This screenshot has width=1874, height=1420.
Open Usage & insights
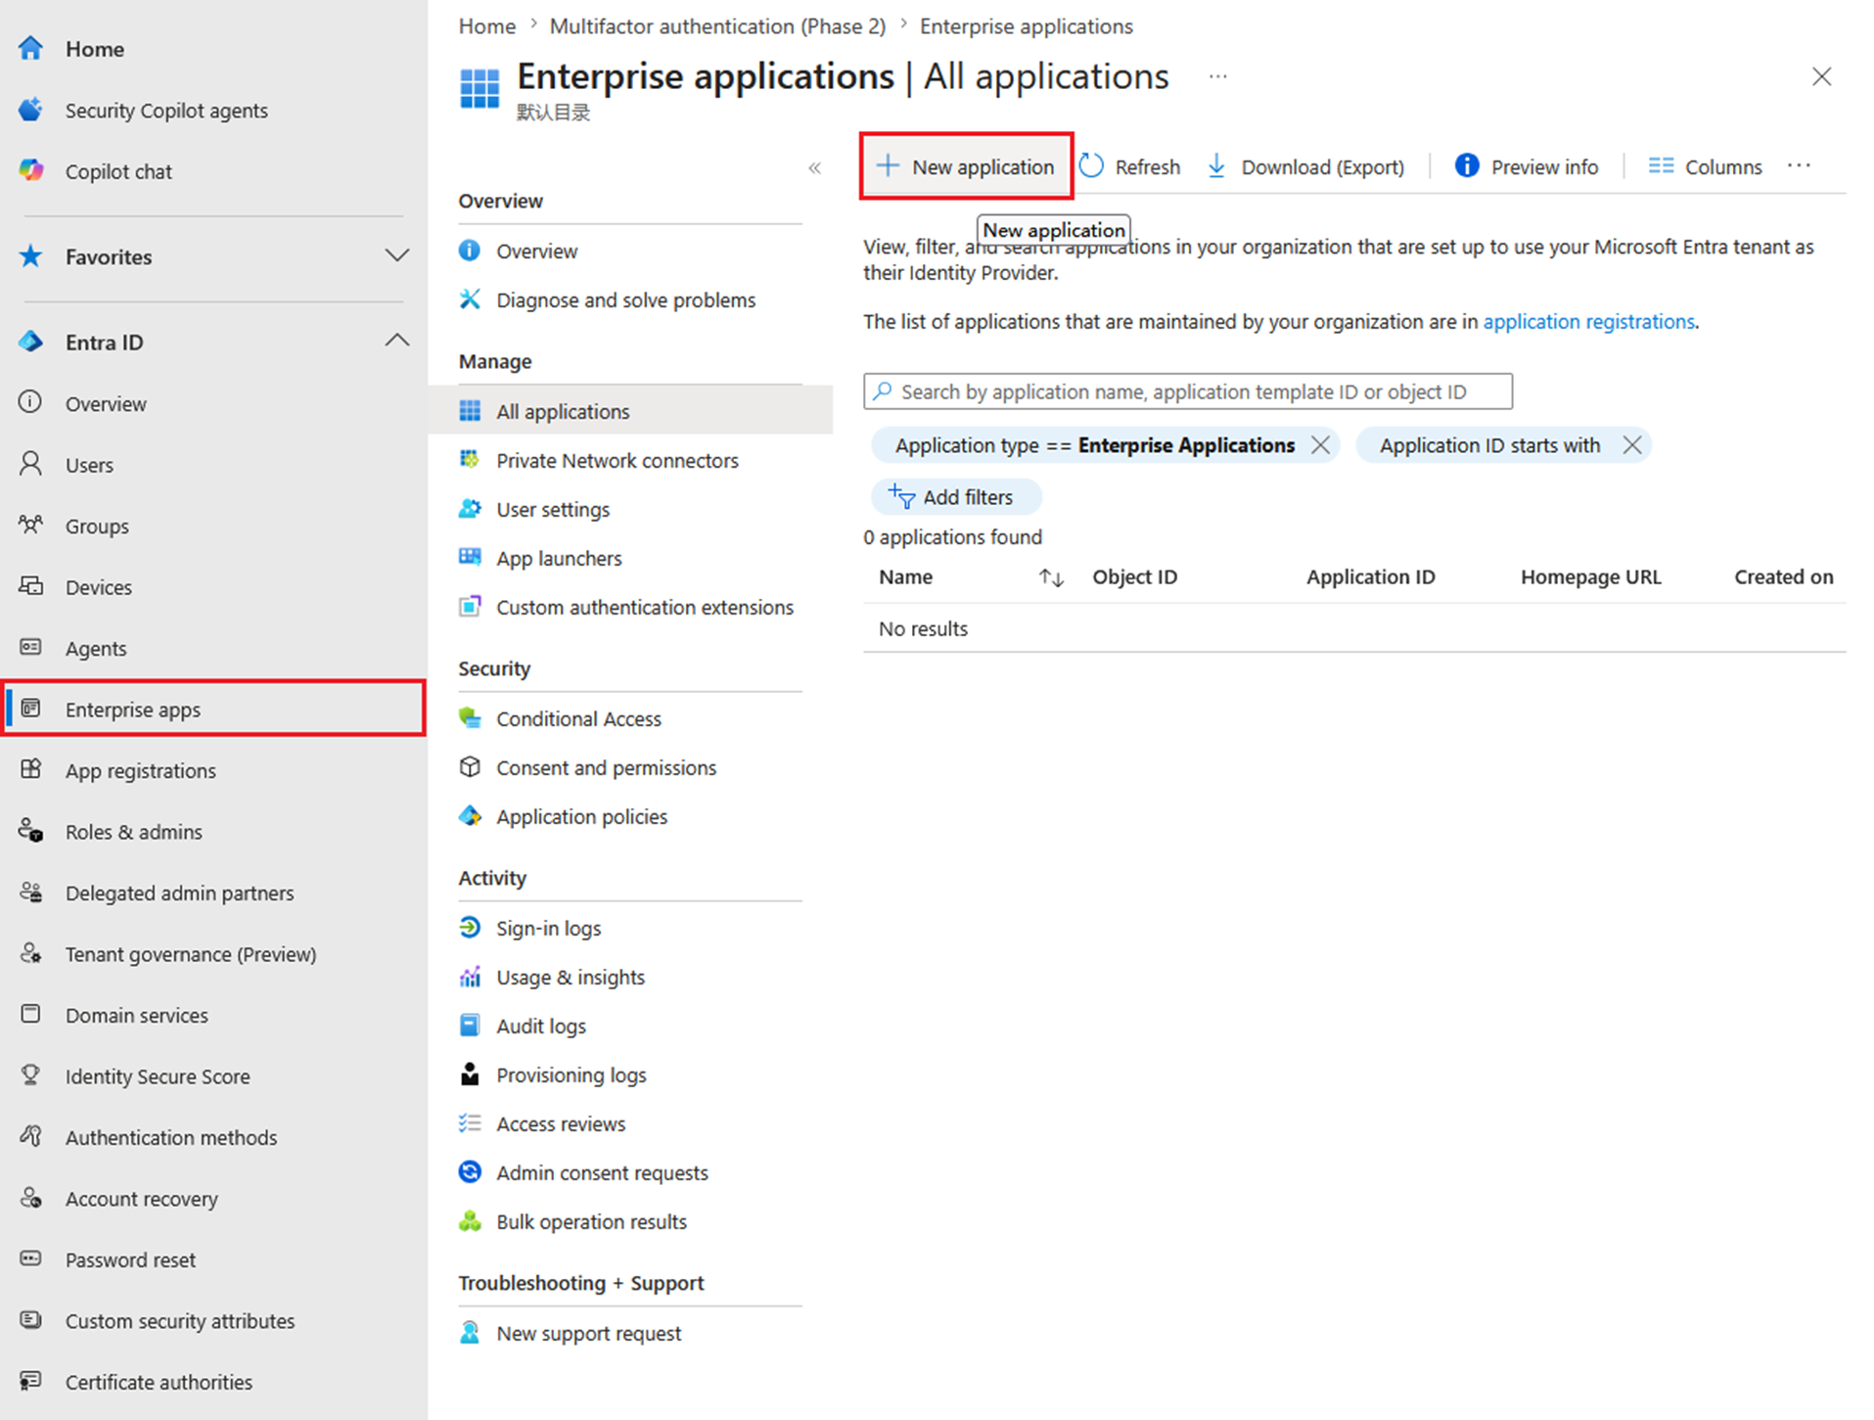[570, 977]
